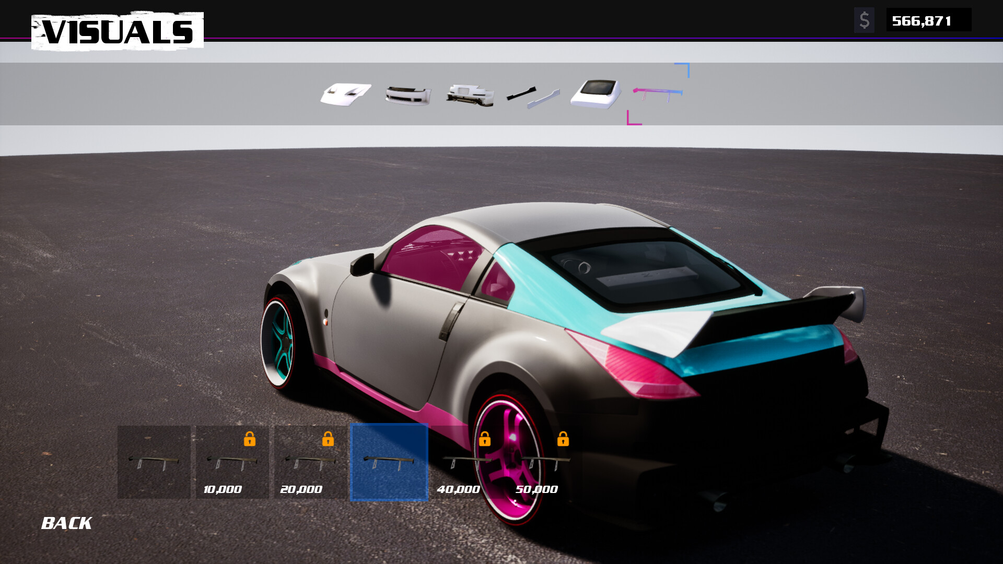Select the first free spoiler thumbnail
Viewport: 1003px width, 564px height.
pyautogui.click(x=154, y=462)
